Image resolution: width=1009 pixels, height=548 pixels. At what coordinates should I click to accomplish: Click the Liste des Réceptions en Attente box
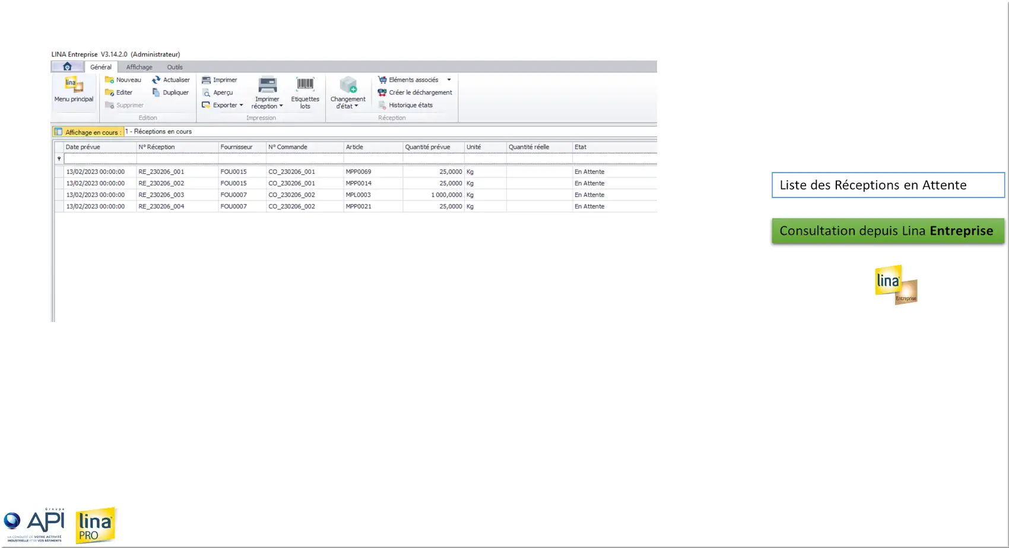coord(888,185)
